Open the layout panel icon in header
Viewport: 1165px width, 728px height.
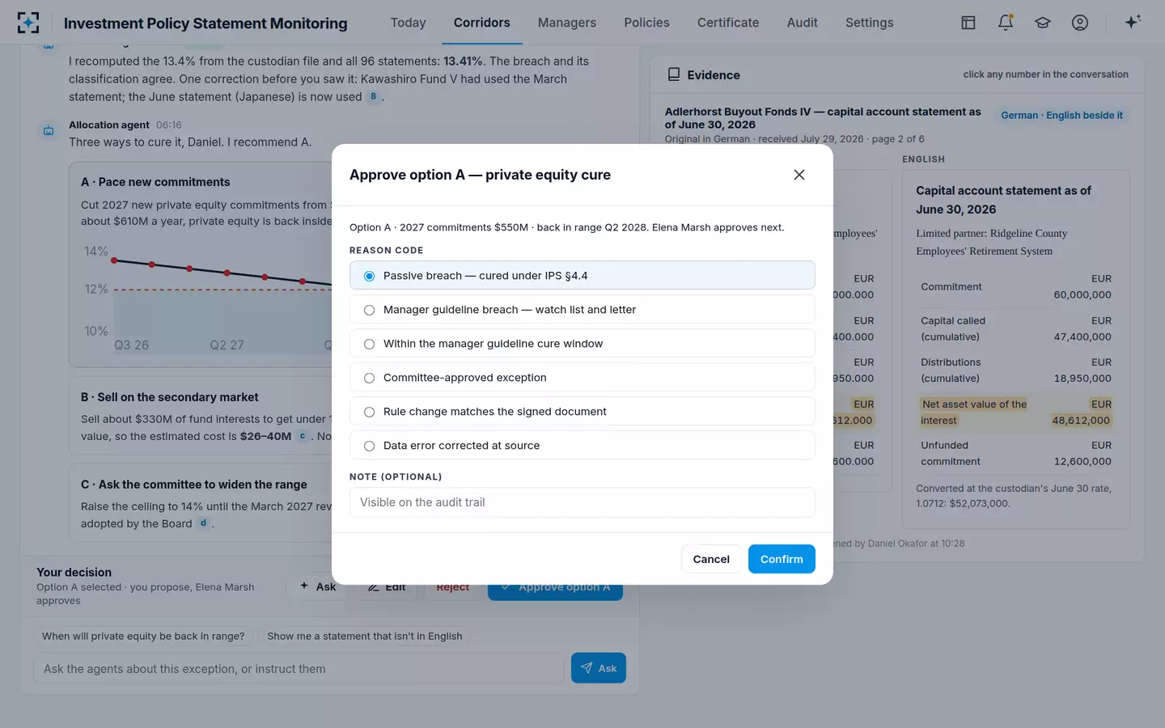pyautogui.click(x=968, y=23)
